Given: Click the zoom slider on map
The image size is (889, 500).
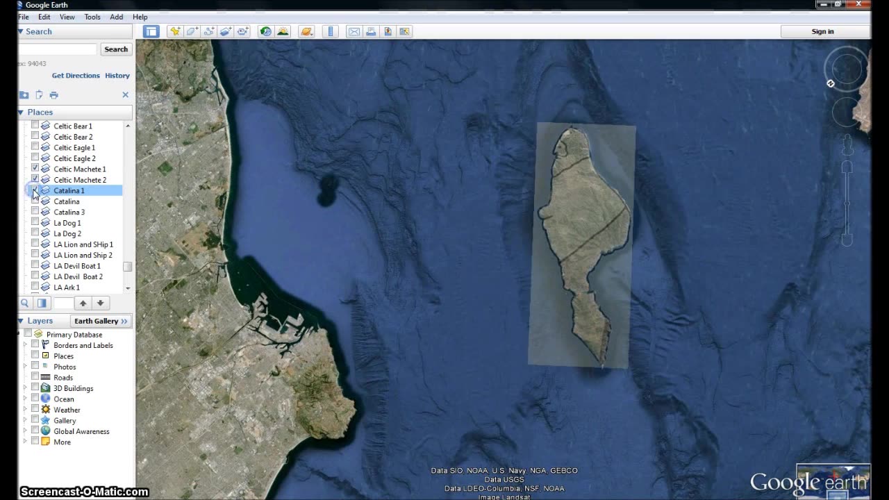Looking at the screenshot, I should [847, 205].
